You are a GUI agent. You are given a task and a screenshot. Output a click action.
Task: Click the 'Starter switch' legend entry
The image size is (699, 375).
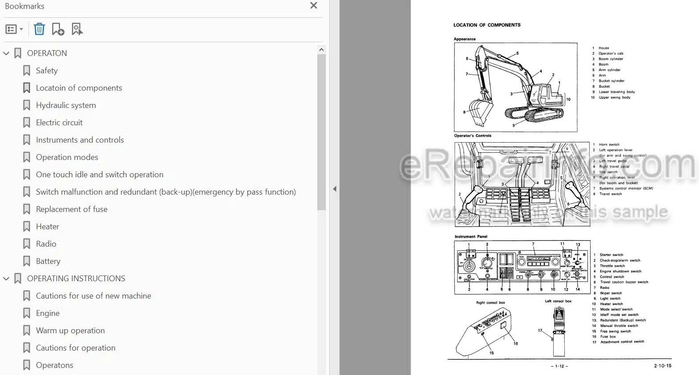(611, 255)
